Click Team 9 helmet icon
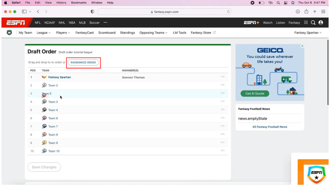 [x=44, y=143]
